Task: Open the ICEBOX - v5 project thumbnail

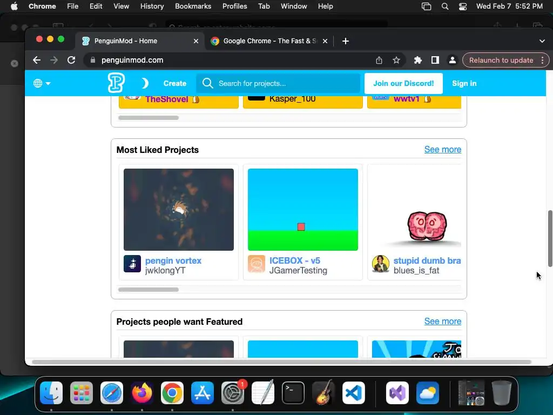Action: [303, 210]
